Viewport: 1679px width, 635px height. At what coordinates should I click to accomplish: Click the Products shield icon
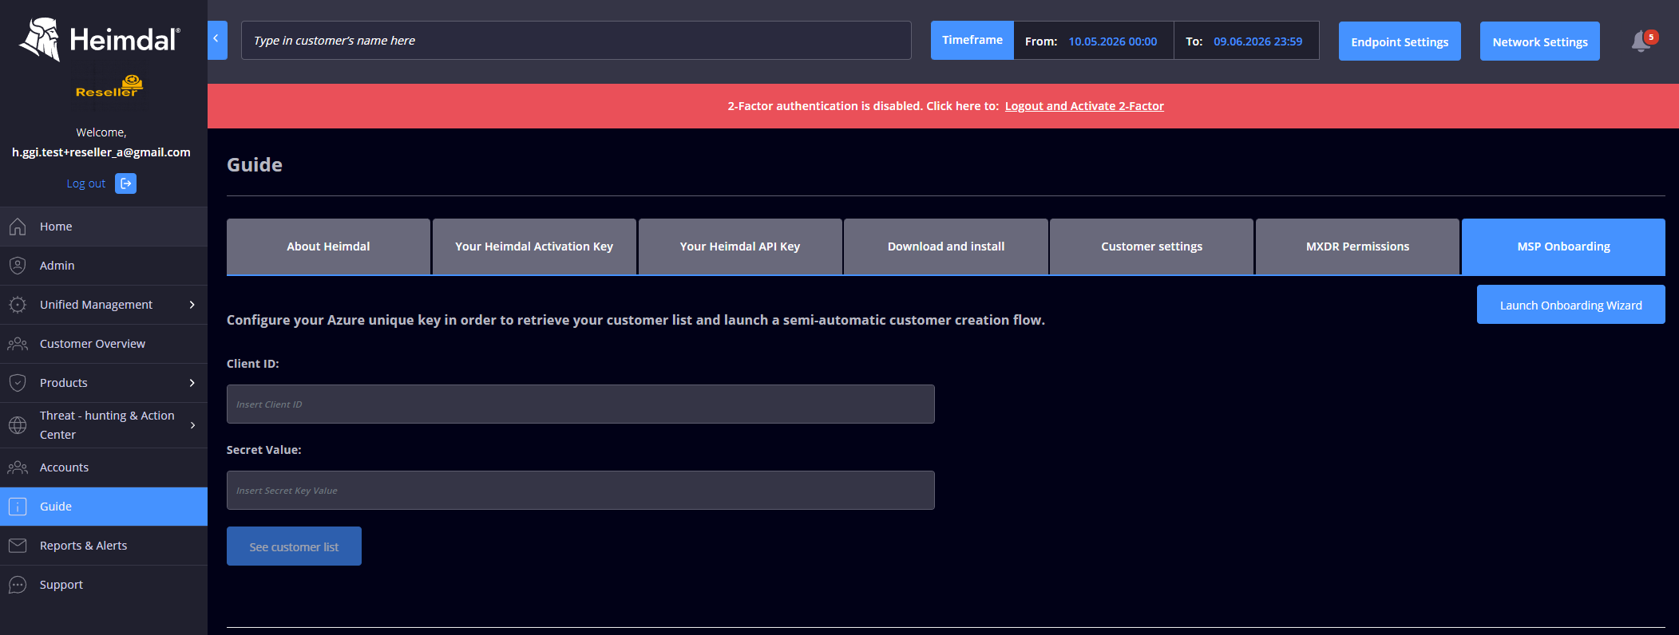(x=18, y=383)
